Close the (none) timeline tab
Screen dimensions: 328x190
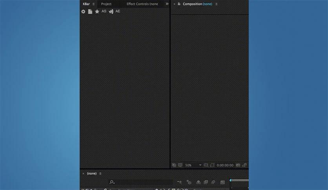tap(83, 174)
